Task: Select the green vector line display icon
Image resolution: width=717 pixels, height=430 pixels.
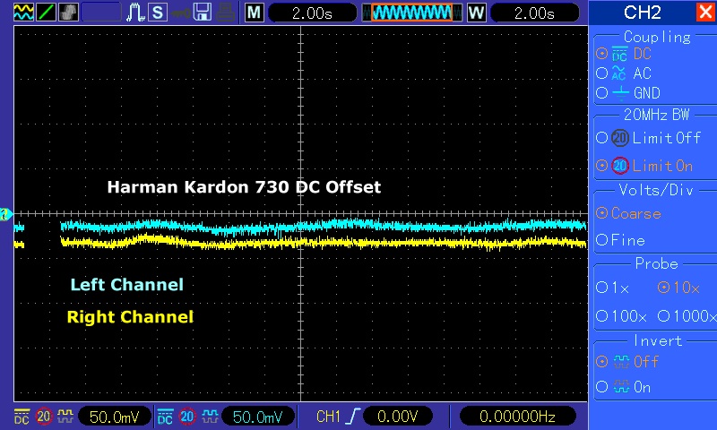Action: pyautogui.click(x=46, y=13)
